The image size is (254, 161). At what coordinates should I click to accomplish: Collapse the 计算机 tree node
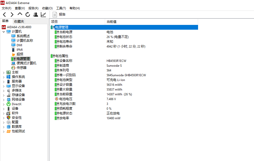pos(4,32)
